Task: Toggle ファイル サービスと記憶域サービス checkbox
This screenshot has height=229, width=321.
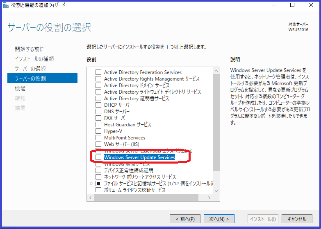Action: click(98, 183)
